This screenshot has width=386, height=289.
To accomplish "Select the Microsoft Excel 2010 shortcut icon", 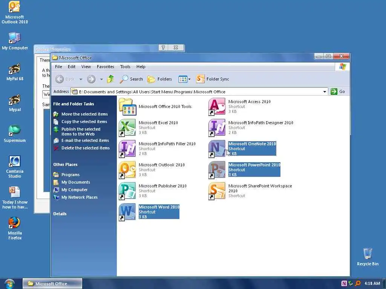I will pyautogui.click(x=127, y=128).
